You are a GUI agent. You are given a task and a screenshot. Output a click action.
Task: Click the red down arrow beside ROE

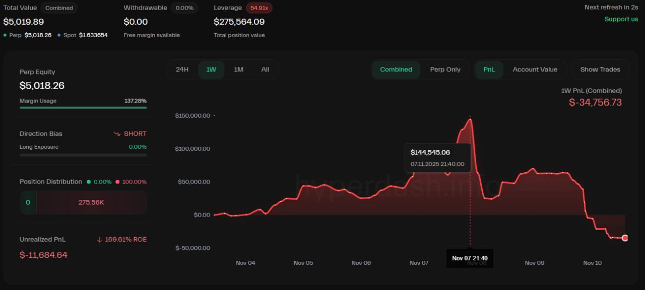99,240
